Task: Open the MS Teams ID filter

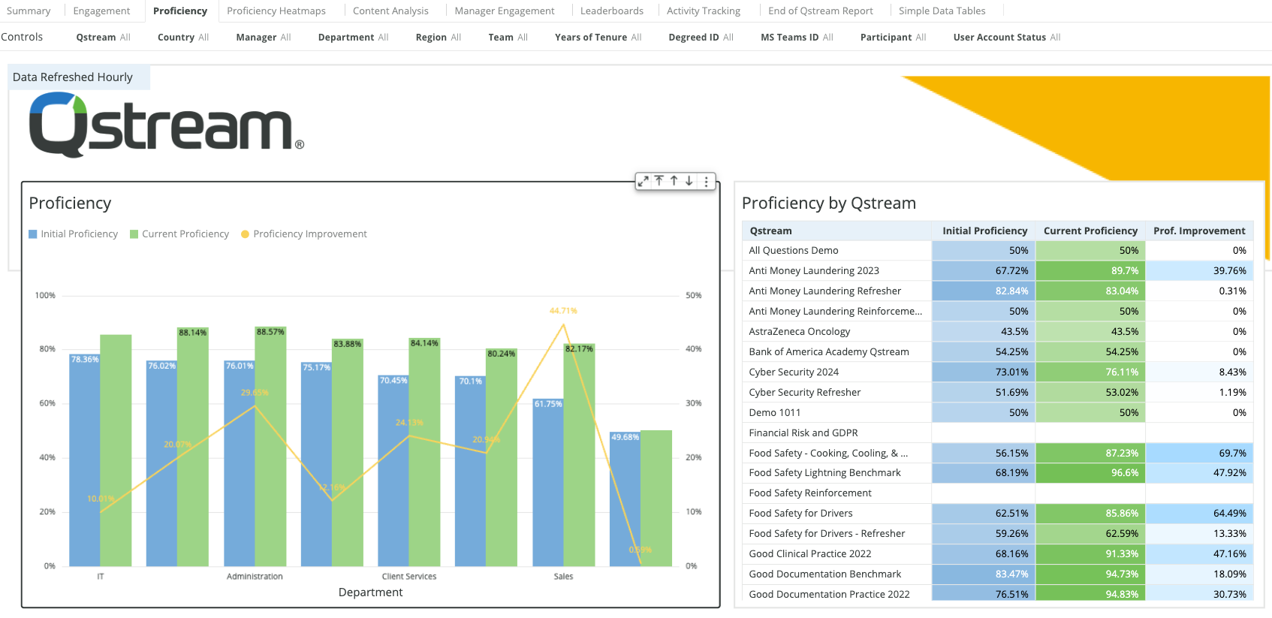Action: tap(797, 38)
